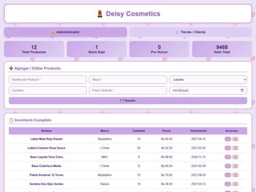Click the Bs 65.00 price cell
This screenshot has height=192, width=256.
tap(167, 166)
